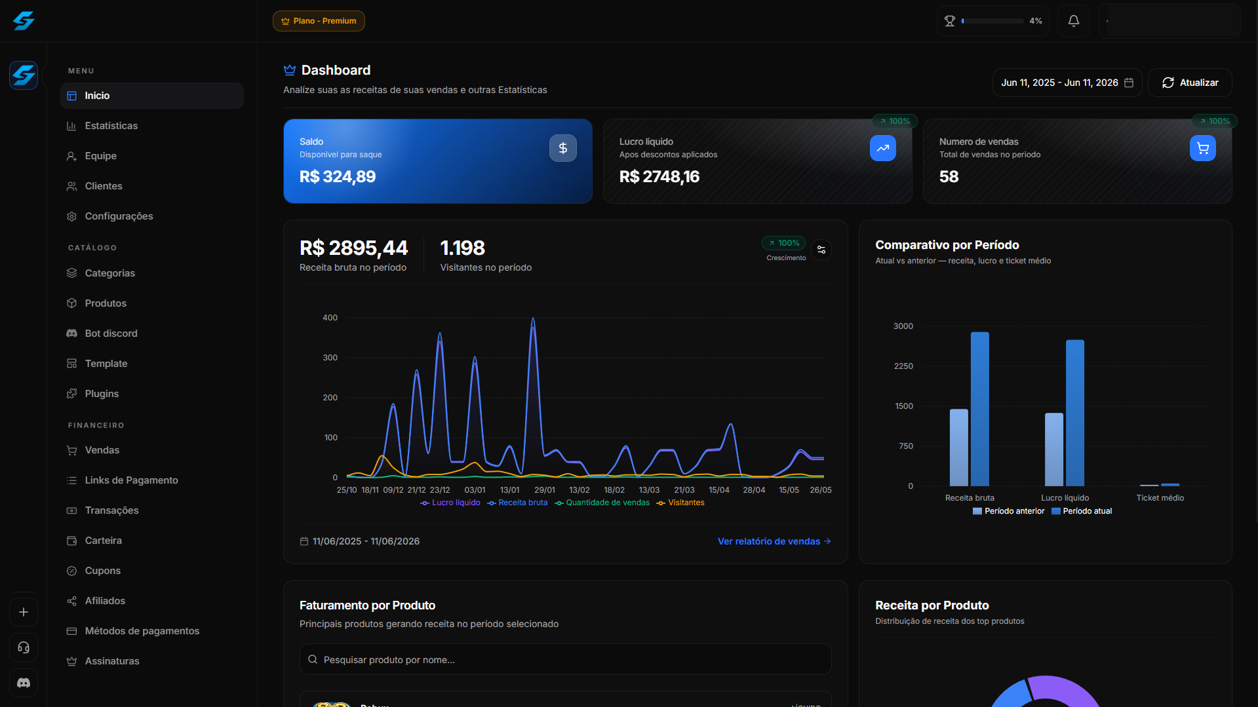
Task: Click the trending icon on Lucro liquido card
Action: coord(882,148)
